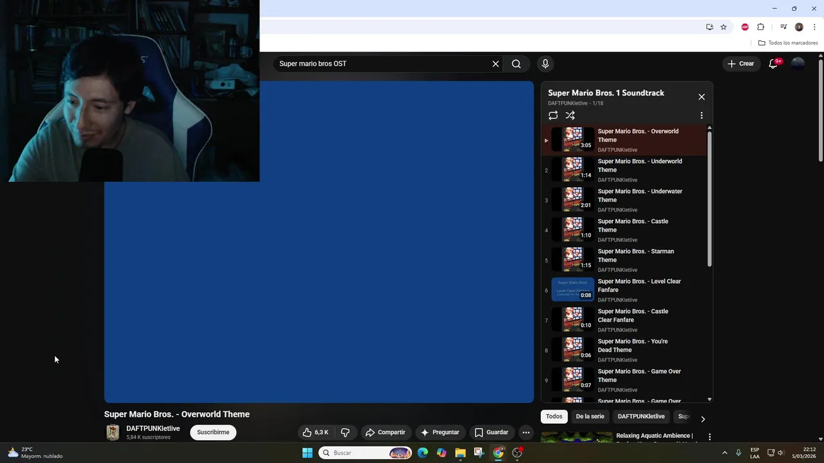The width and height of the screenshot is (824, 463).
Task: Bookmark this page with the star icon
Action: tap(724, 27)
